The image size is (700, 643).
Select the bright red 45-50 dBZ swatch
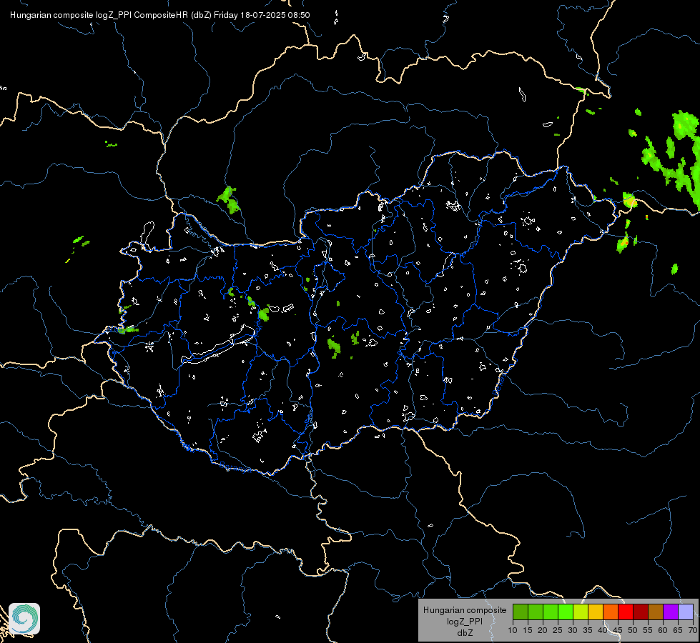(626, 612)
